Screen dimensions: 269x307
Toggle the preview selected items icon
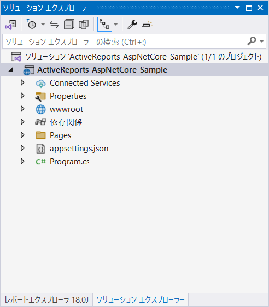[x=147, y=25]
